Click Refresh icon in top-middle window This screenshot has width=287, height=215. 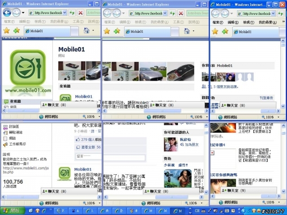[x=172, y=13]
